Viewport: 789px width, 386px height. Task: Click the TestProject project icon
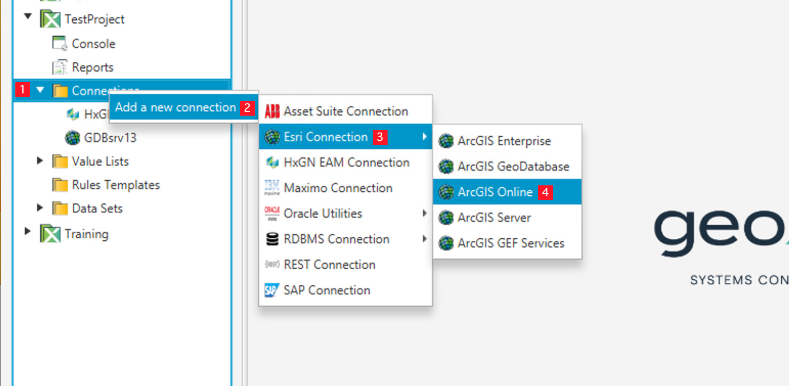[x=50, y=19]
